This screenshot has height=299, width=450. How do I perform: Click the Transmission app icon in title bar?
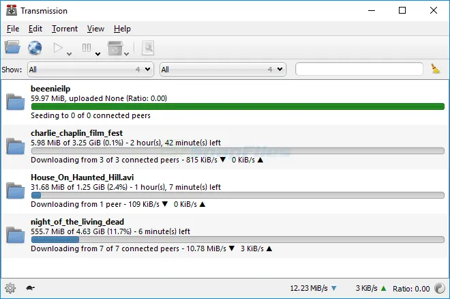(12, 11)
